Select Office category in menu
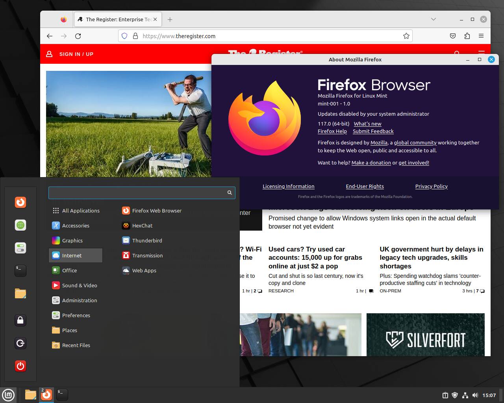The image size is (504, 403). [x=76, y=270]
